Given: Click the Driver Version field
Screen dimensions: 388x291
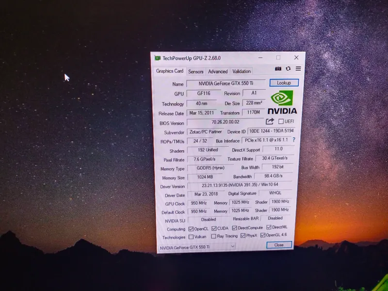Looking at the screenshot, I should [240, 185].
